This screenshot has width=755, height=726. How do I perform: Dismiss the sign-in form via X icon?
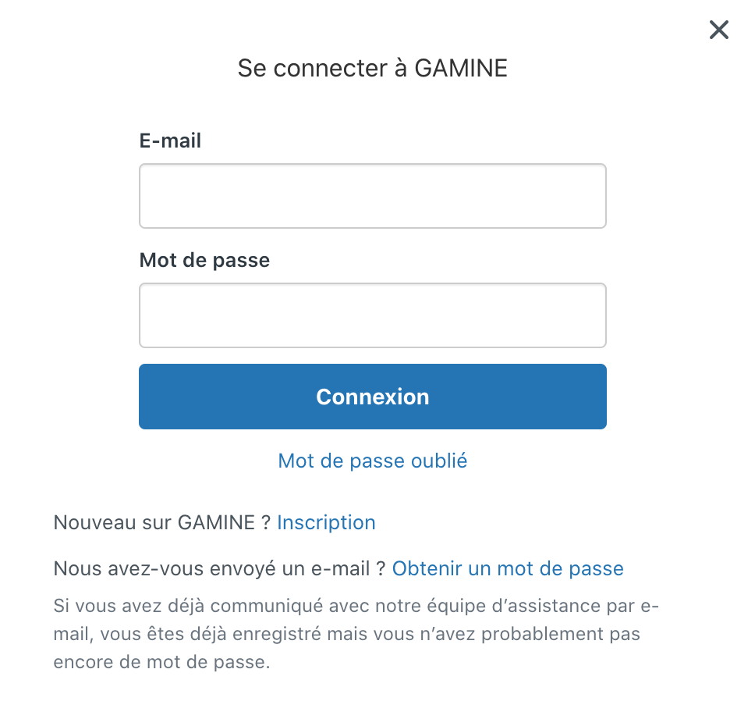tap(718, 30)
